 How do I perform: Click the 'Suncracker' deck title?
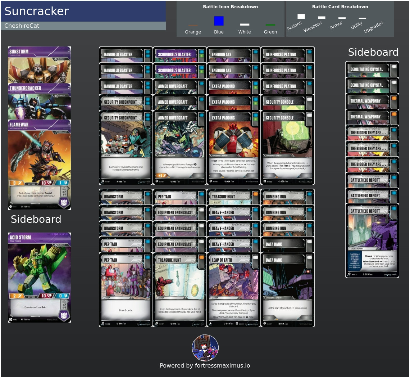coord(37,11)
